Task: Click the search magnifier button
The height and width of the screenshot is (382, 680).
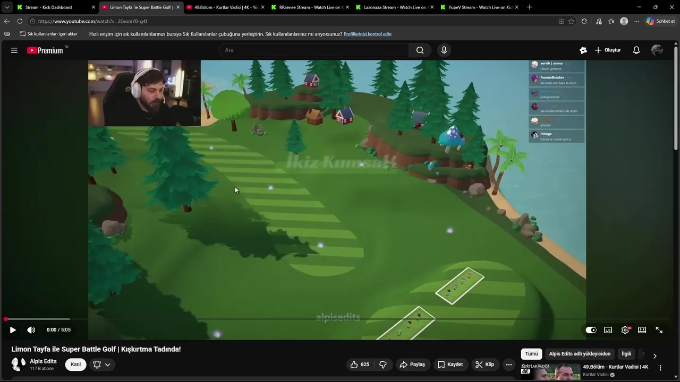Action: click(x=420, y=50)
